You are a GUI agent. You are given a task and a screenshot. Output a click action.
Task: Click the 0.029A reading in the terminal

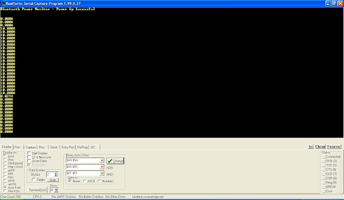[x=6, y=96]
